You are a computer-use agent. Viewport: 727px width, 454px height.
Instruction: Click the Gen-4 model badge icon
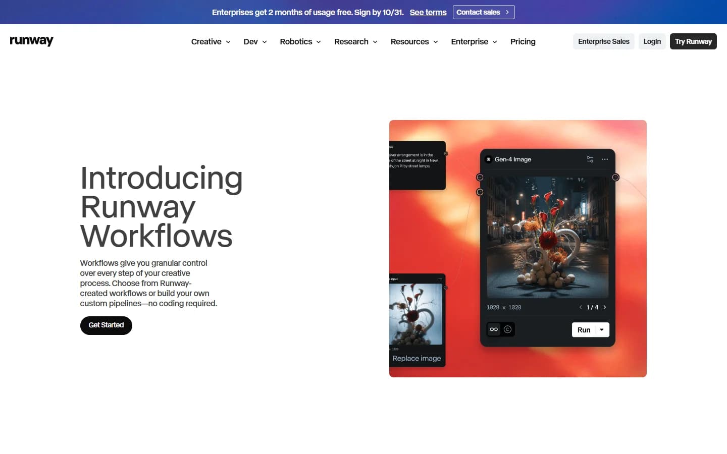(488, 159)
